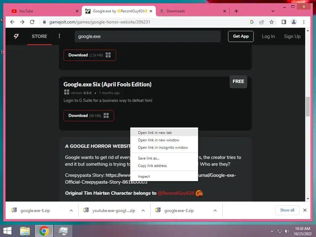Open the youtube.exe-googl....zip download
316x237 pixels.
pos(114,210)
